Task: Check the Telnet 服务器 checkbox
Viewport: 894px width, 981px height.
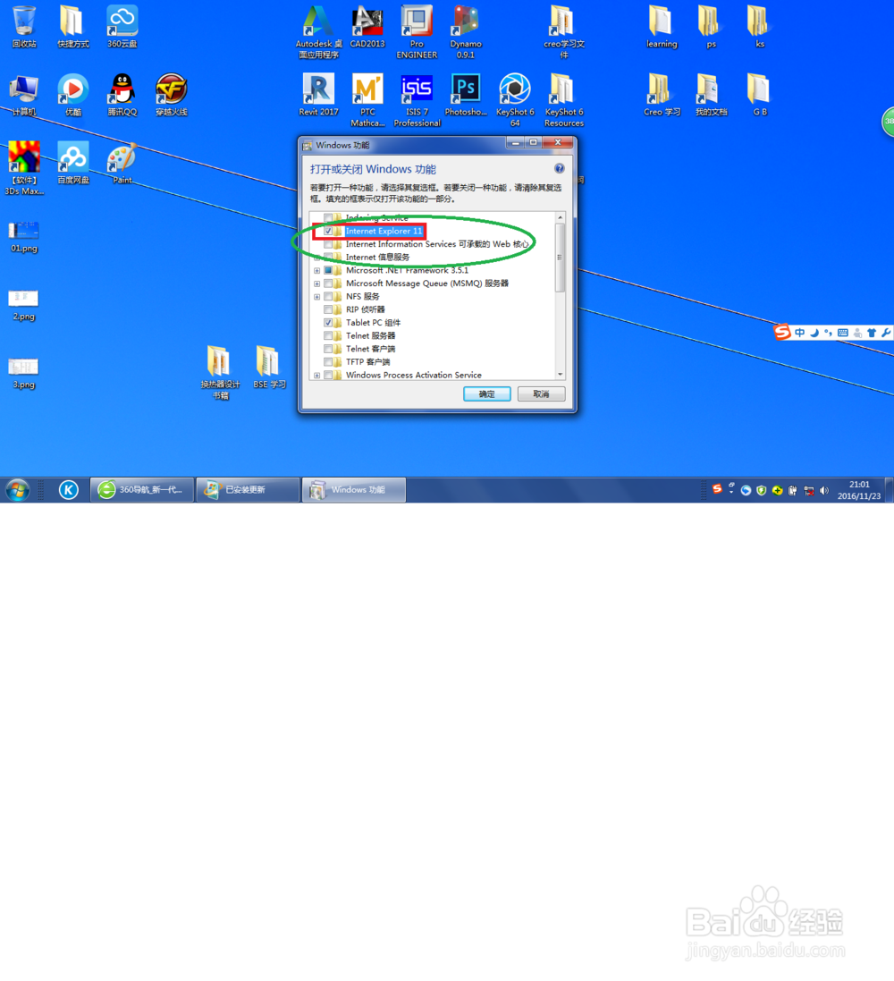Action: click(328, 336)
